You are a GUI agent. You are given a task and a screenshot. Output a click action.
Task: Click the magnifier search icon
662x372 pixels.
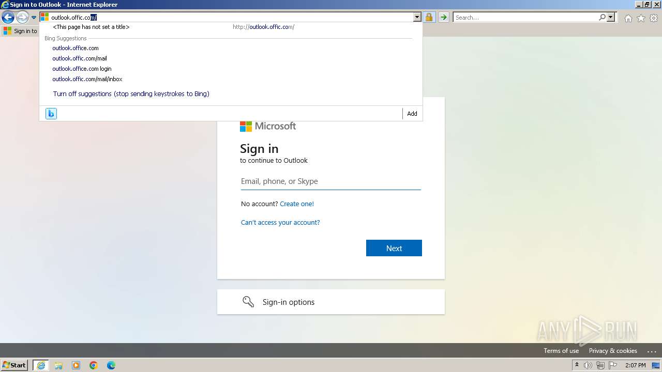click(602, 18)
